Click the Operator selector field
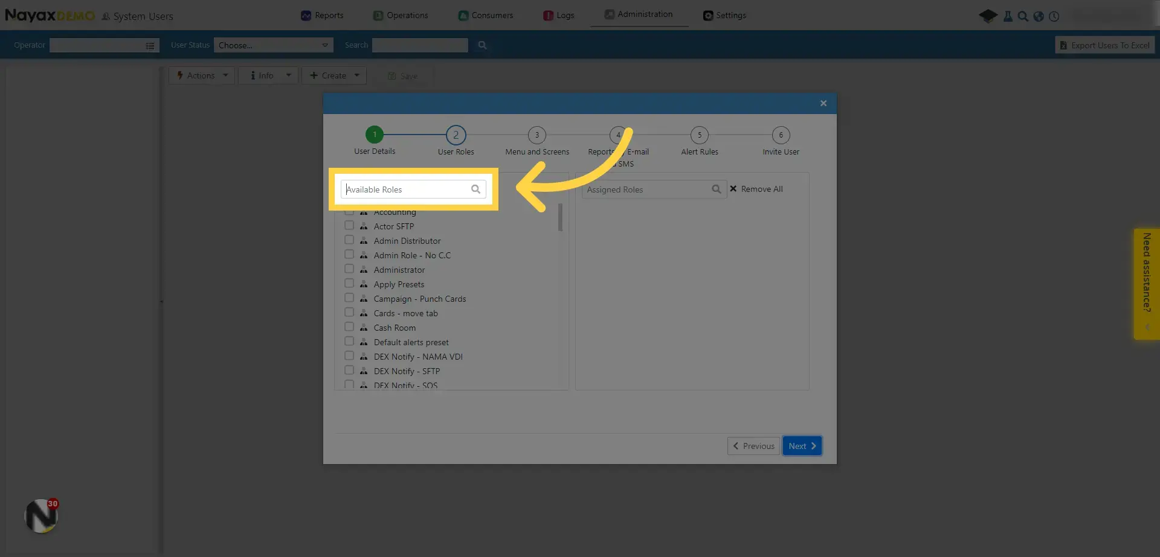 pos(104,45)
